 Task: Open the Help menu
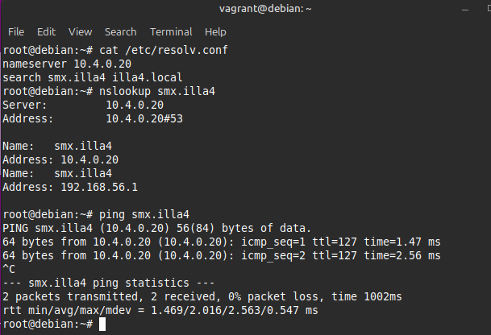click(x=215, y=32)
